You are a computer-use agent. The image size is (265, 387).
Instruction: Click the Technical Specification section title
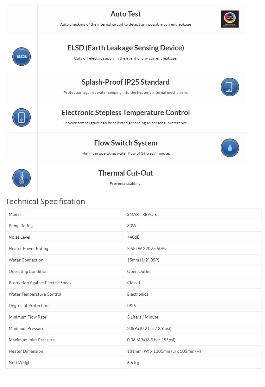[45, 202]
